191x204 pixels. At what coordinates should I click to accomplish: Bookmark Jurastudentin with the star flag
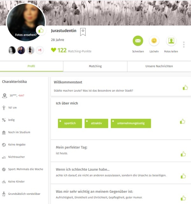coord(83,32)
